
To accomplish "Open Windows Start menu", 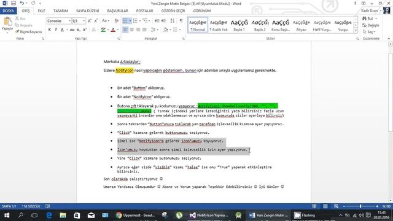I will (x=7, y=215).
